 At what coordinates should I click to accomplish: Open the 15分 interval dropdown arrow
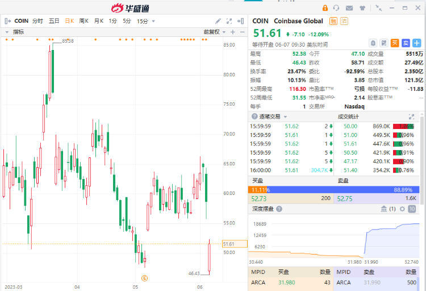pyautogui.click(x=153, y=21)
